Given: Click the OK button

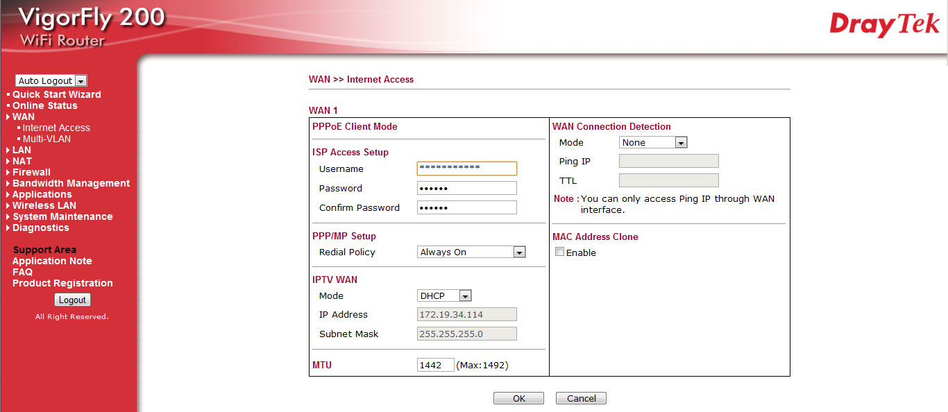Looking at the screenshot, I should [x=519, y=398].
